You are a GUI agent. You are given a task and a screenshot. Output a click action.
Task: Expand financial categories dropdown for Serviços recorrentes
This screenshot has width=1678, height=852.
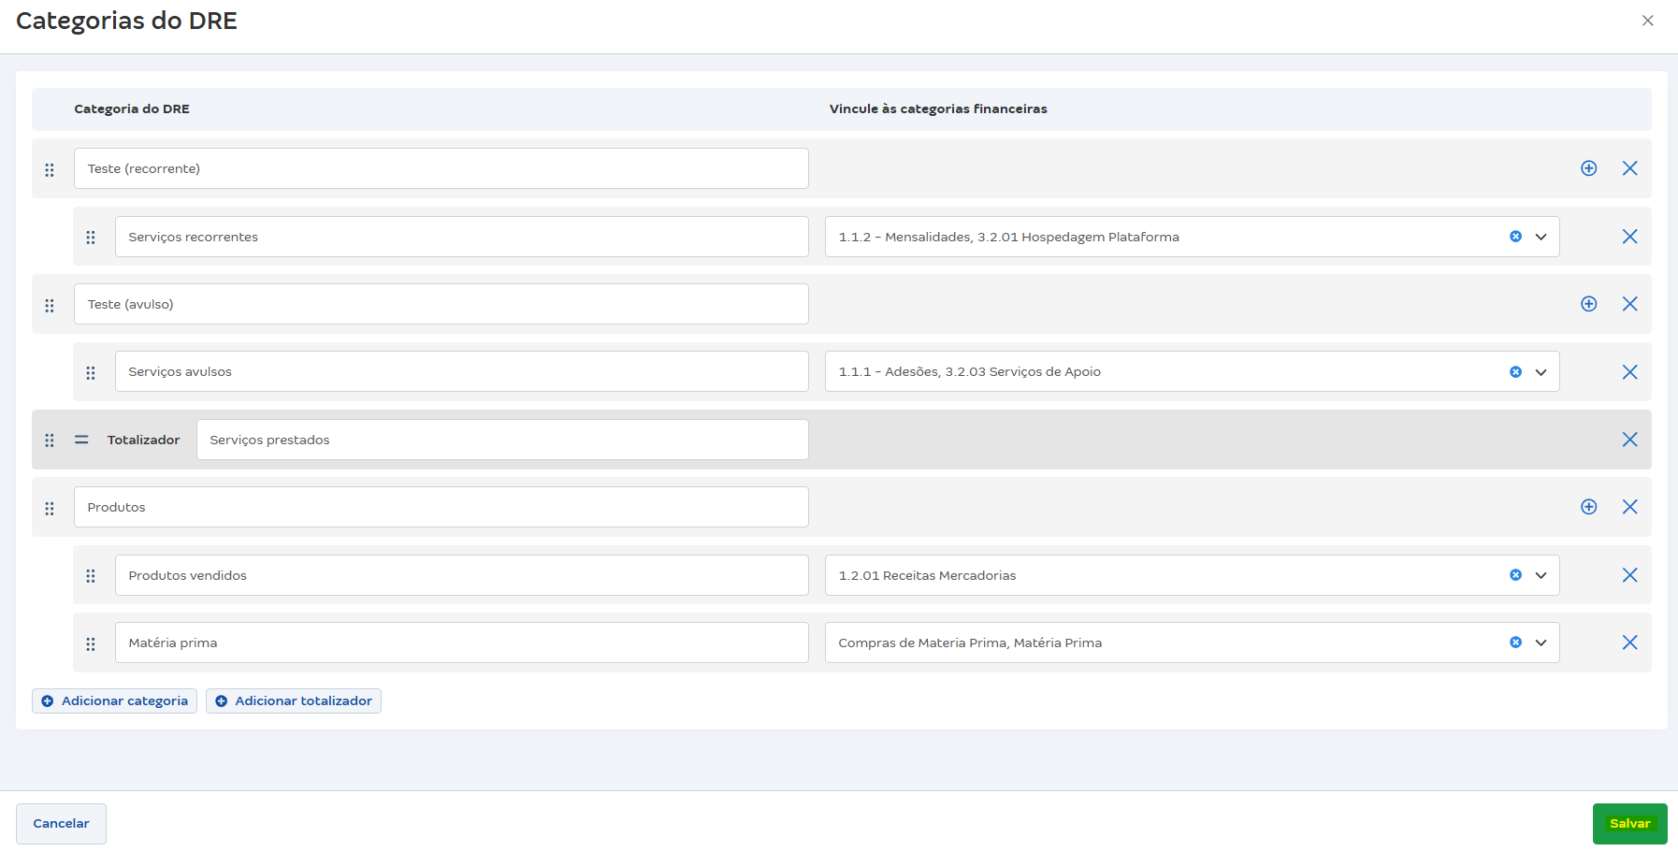pyautogui.click(x=1541, y=237)
